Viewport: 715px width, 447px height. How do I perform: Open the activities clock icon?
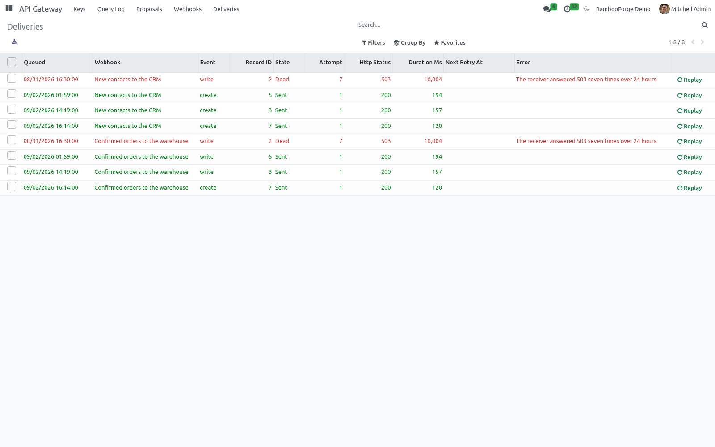(x=567, y=9)
